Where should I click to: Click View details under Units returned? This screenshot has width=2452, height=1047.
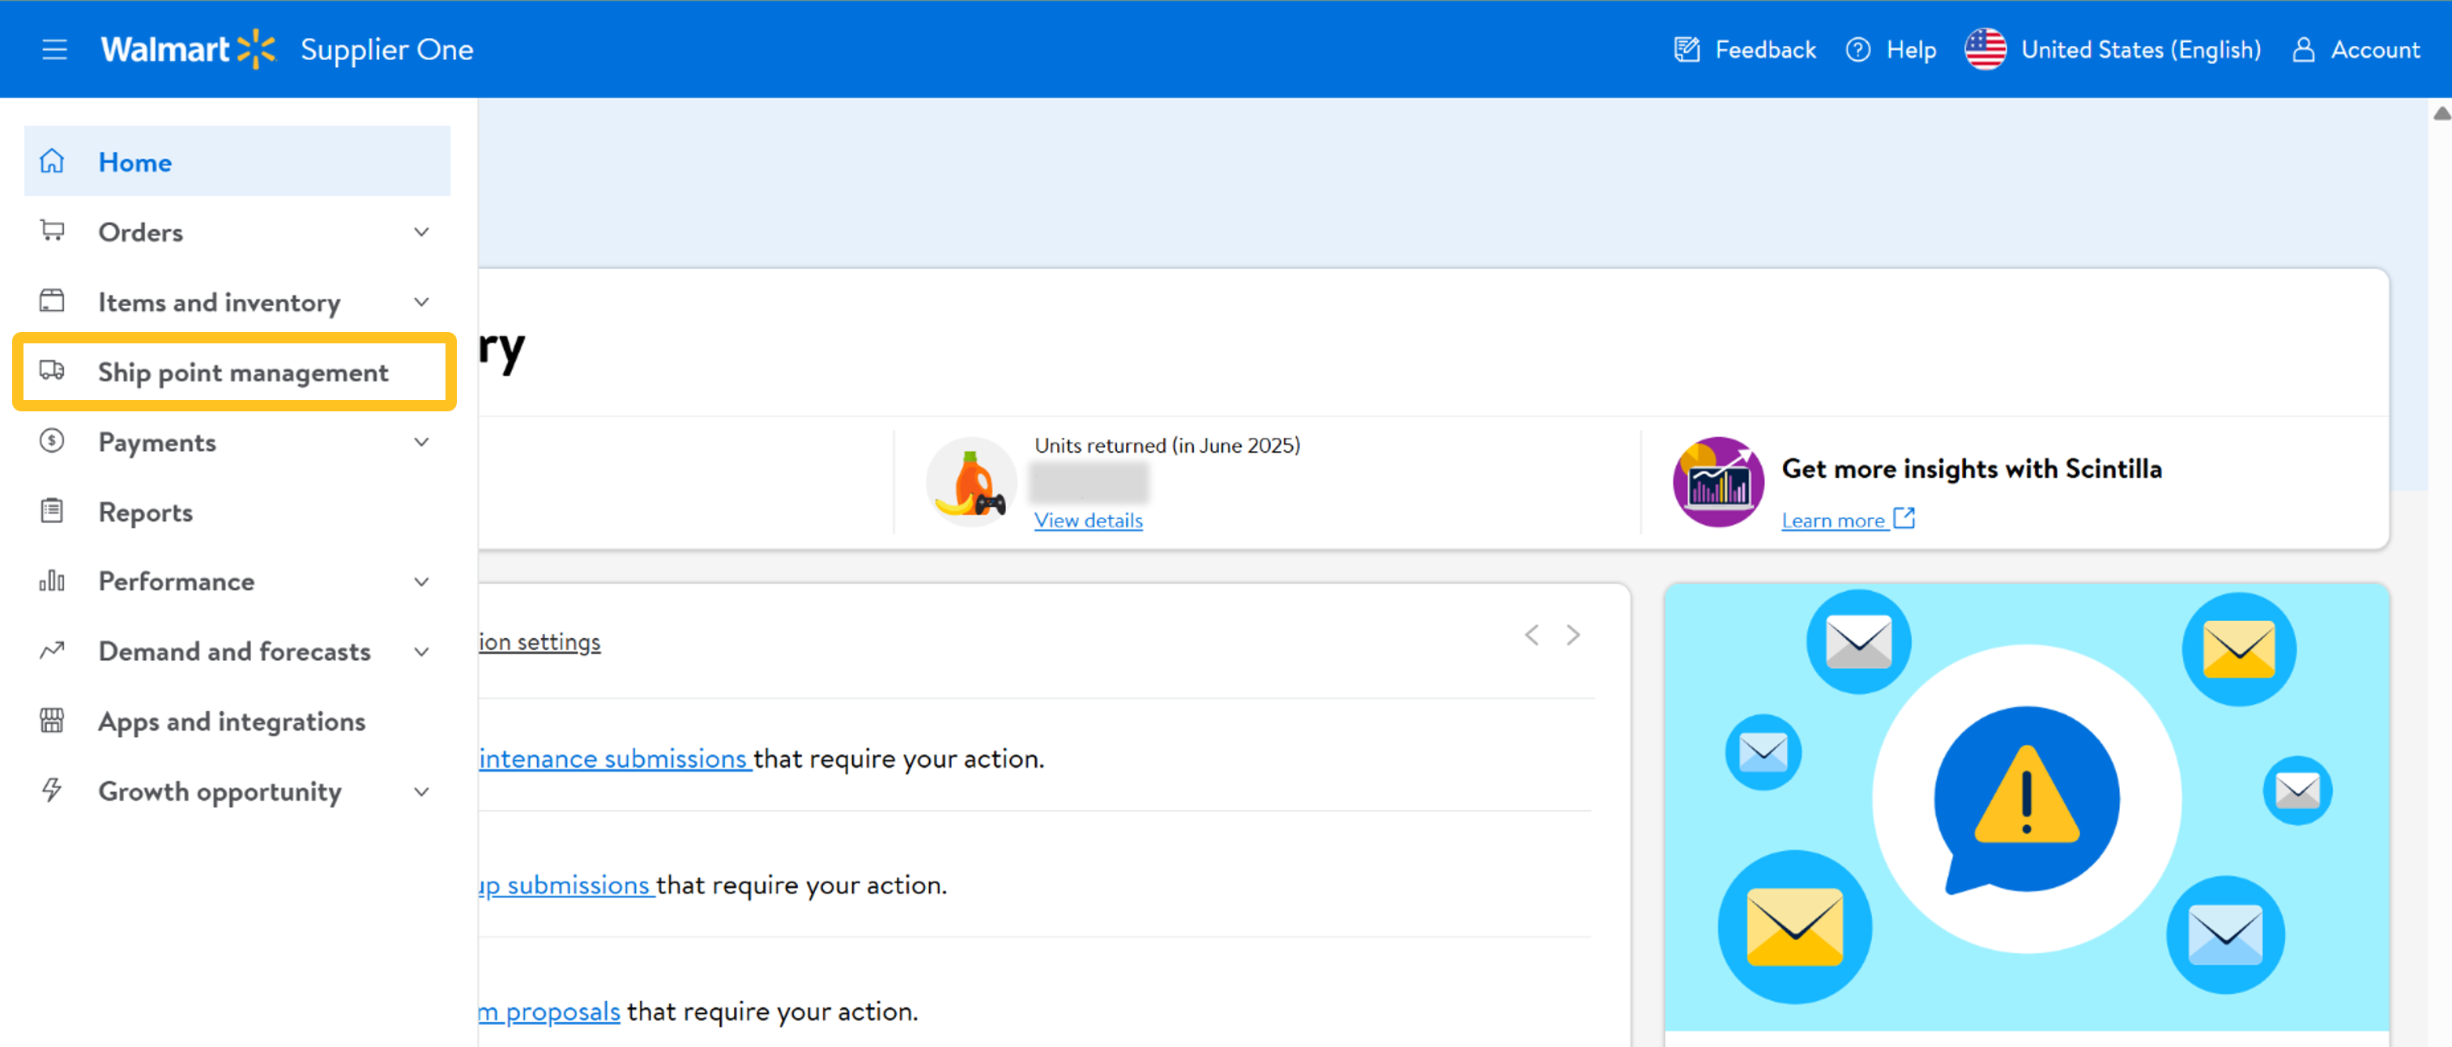click(1088, 520)
